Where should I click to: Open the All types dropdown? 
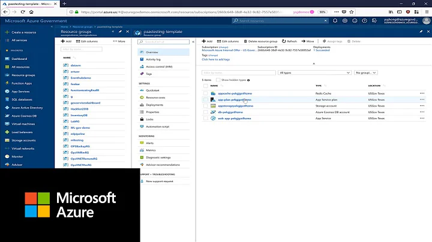[314, 72]
